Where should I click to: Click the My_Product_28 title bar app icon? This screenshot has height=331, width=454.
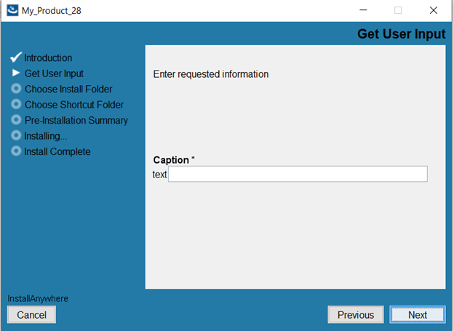tap(12, 10)
